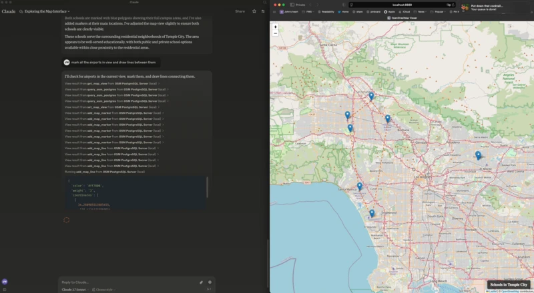Open the conversation title dropdown
The image size is (534, 293).
point(47,11)
